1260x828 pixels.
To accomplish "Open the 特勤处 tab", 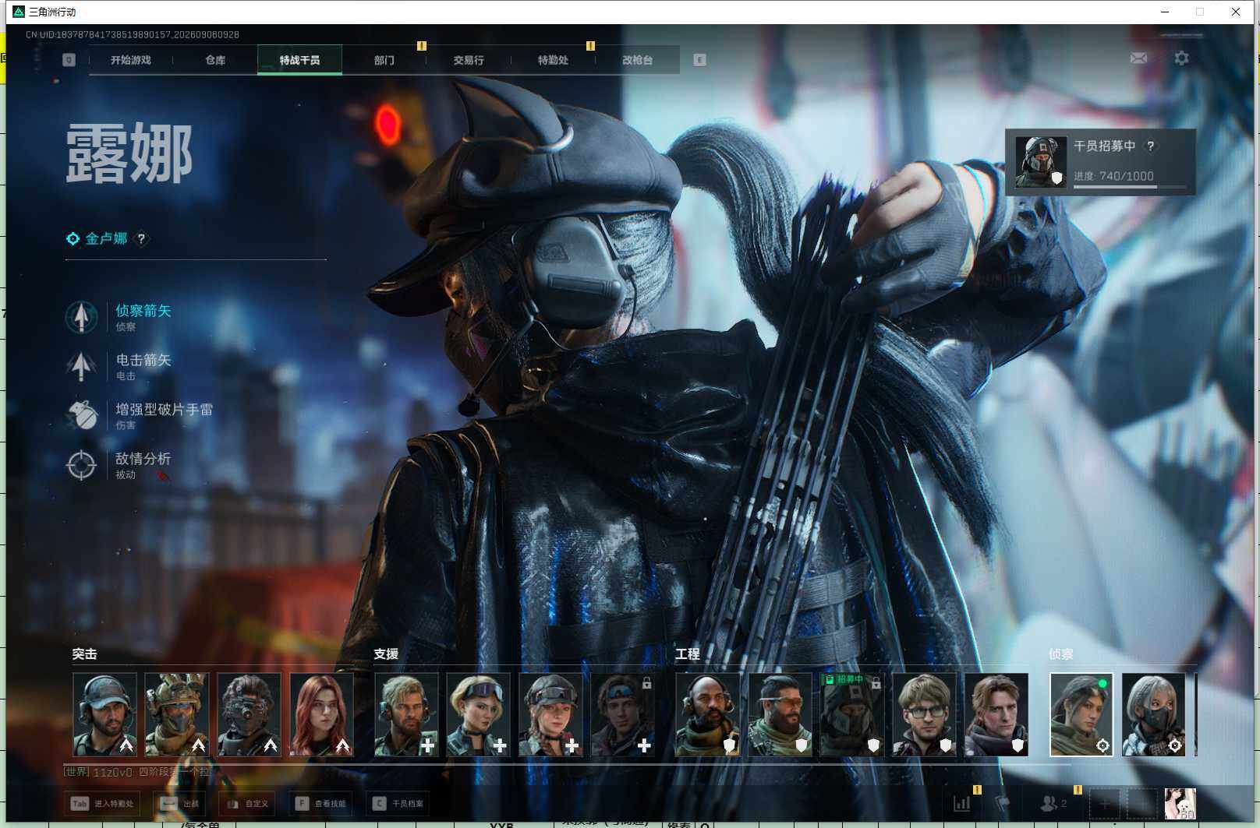I will point(553,60).
